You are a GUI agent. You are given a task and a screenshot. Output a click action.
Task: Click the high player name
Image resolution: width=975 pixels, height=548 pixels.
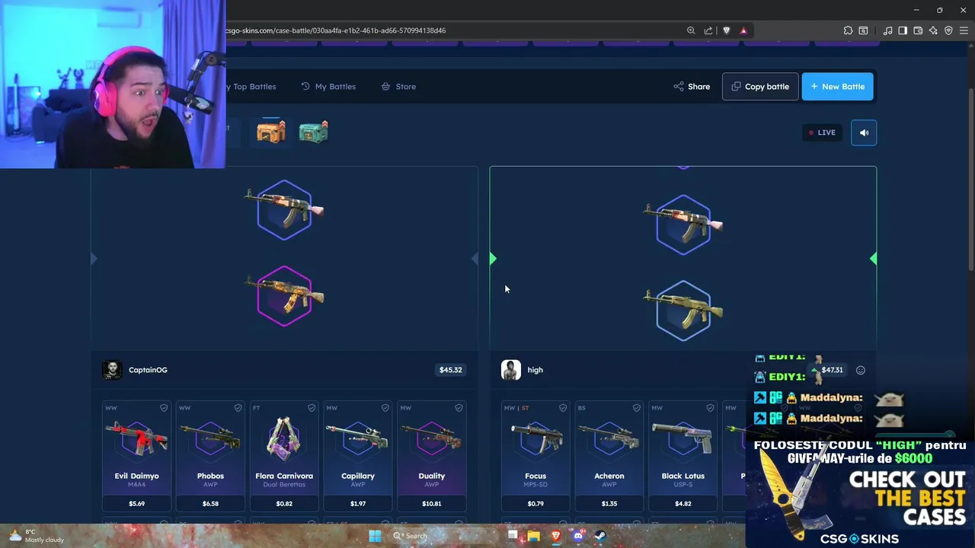click(x=535, y=370)
